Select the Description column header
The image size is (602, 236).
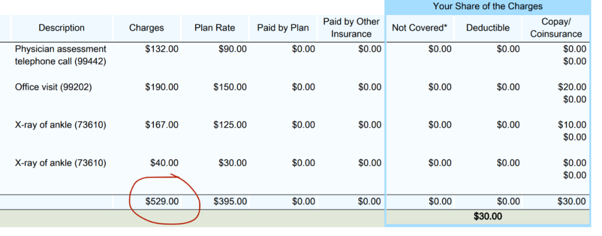(61, 28)
